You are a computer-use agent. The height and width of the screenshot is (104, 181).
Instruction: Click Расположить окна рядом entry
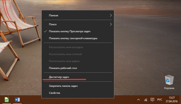[x=64, y=61]
